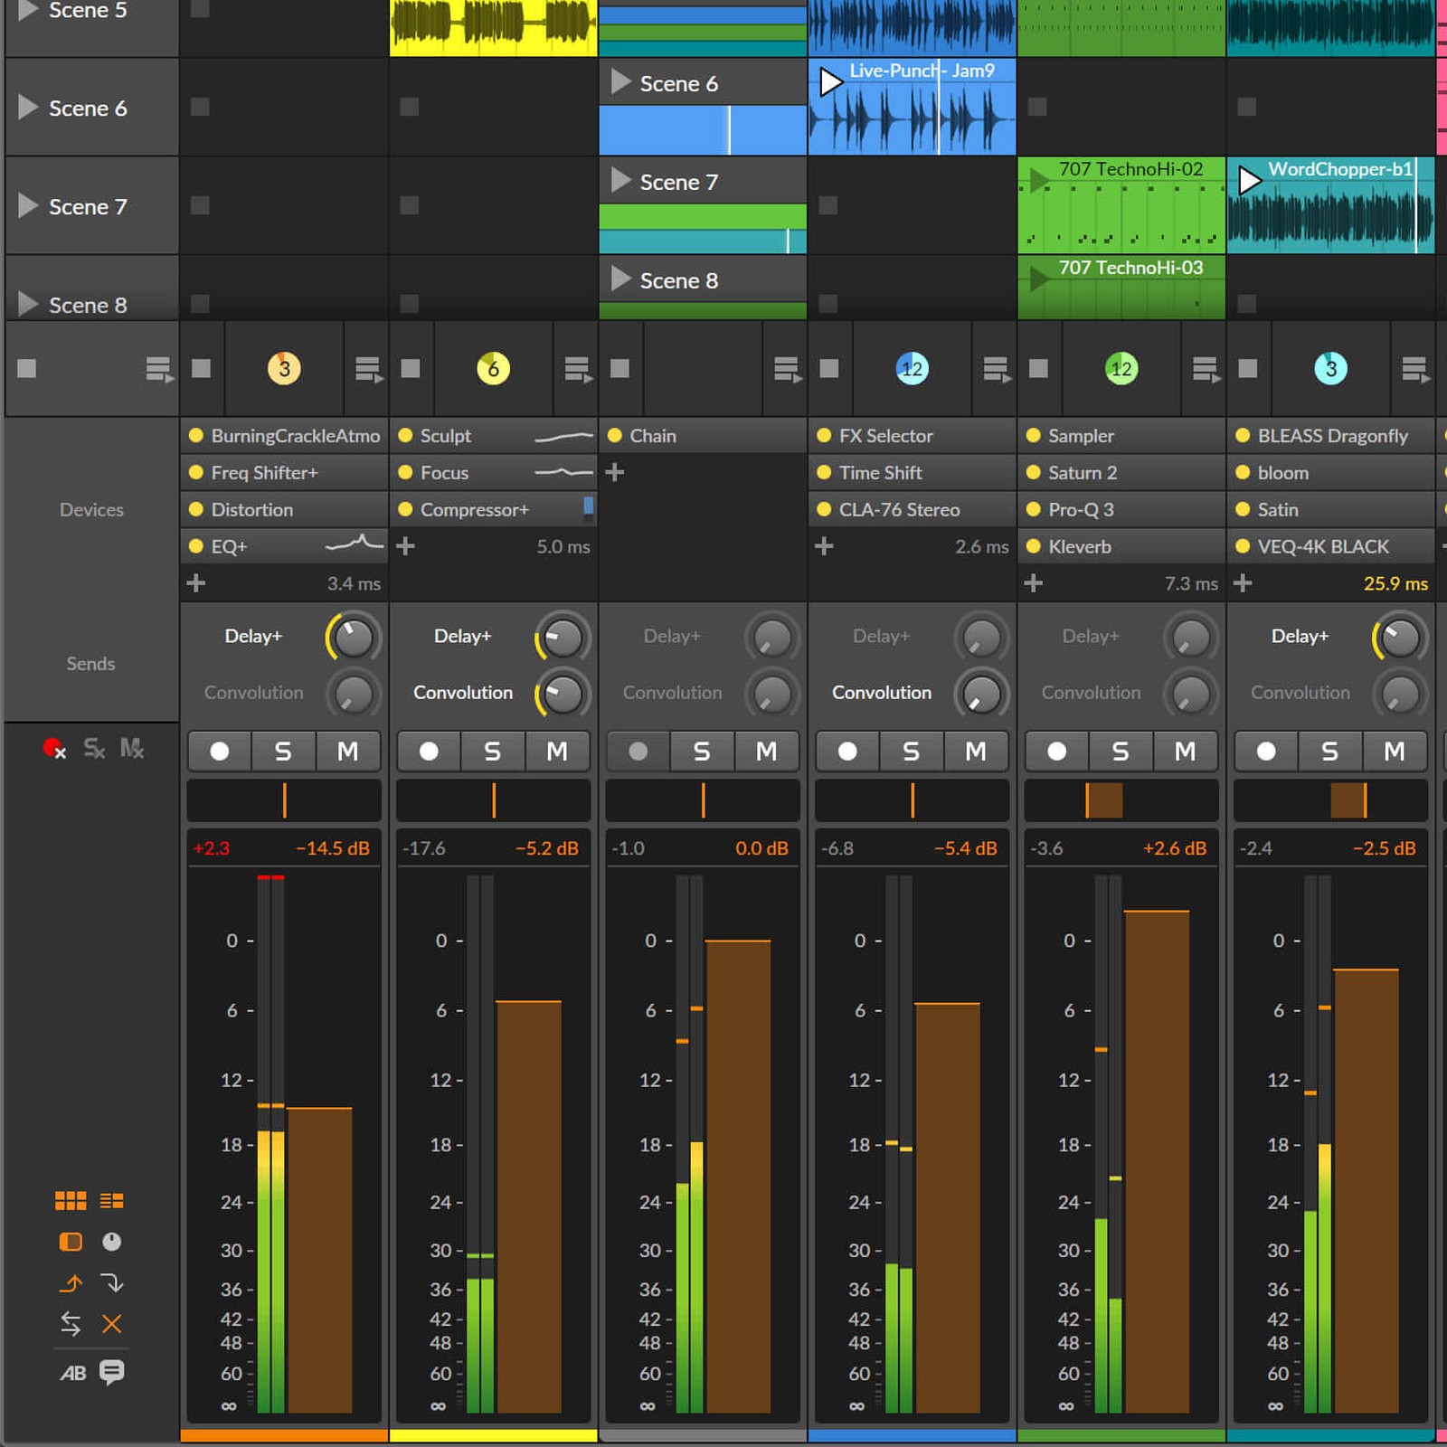Viewport: 1447px width, 1447px height.
Task: Open FX Selector track's clip launcher menu
Action: (x=996, y=369)
